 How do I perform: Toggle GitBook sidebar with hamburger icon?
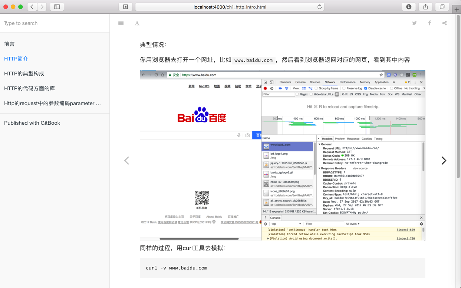click(121, 23)
